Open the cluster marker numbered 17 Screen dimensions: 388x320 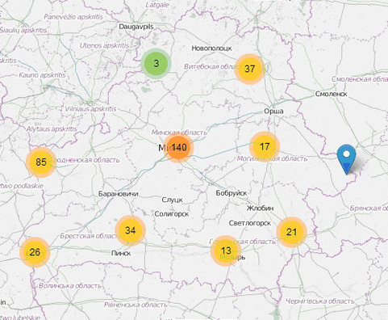point(265,146)
